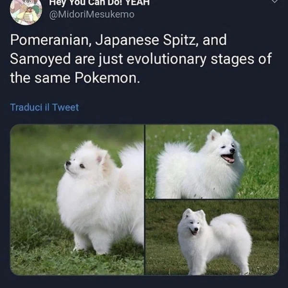Click the word "Pokemon." in the tweet
288x288 pixels.
coord(107,78)
